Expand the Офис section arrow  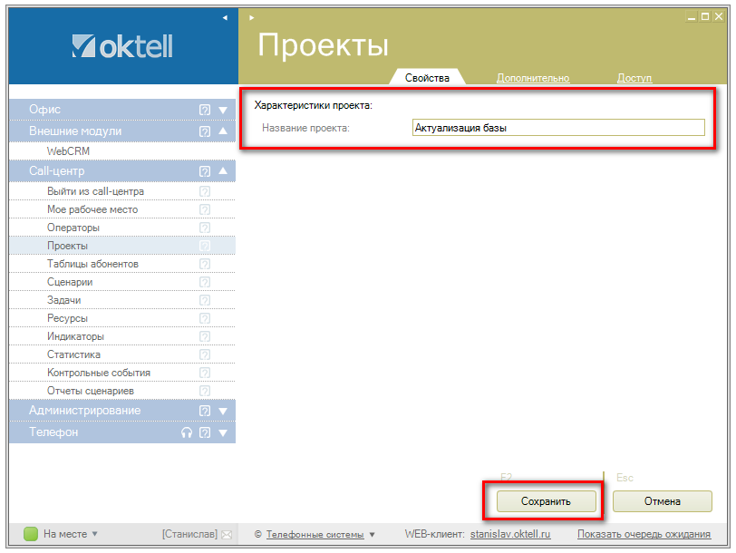[x=222, y=110]
